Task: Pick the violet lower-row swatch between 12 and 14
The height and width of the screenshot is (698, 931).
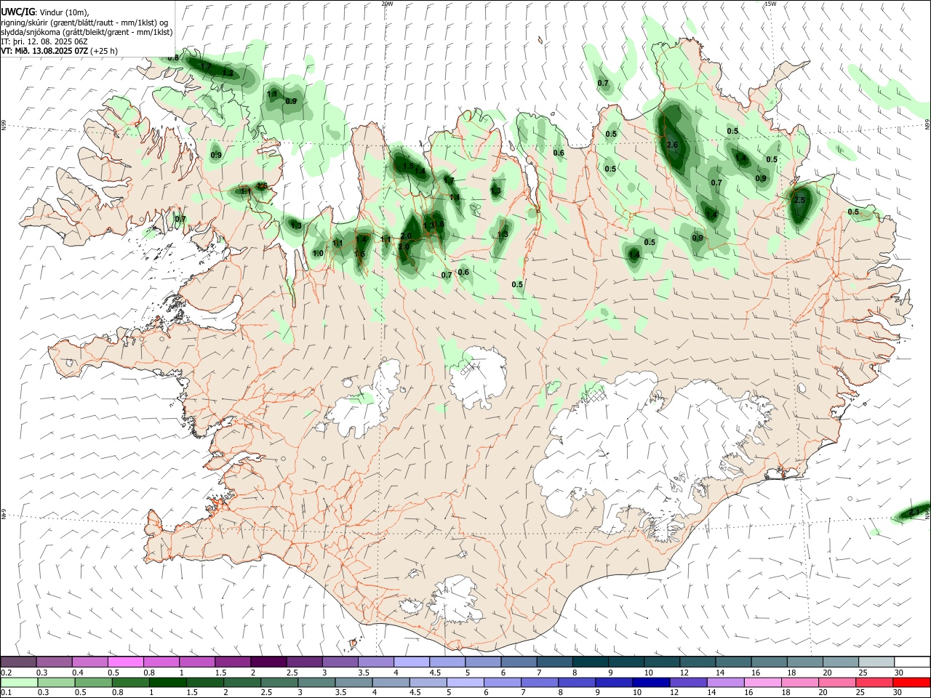Action: coord(687,682)
